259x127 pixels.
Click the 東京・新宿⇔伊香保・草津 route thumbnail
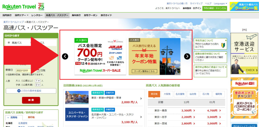[x=77, y=97]
